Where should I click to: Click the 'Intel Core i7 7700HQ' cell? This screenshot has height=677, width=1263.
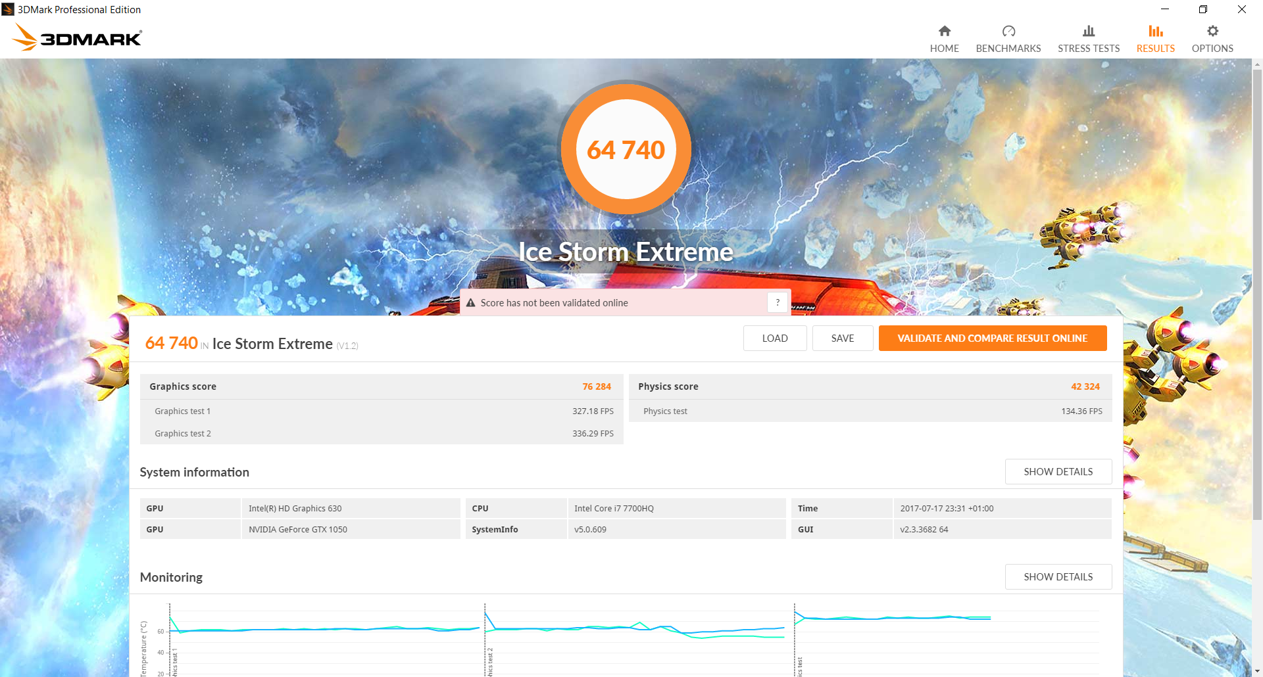click(677, 508)
